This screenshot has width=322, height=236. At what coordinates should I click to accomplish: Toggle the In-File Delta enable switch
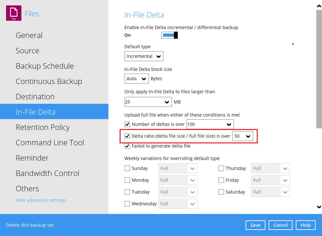170,35
